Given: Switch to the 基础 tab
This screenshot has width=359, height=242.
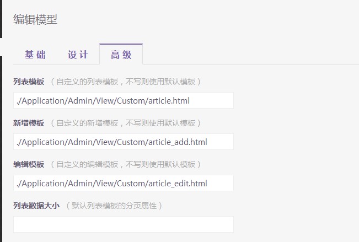Looking at the screenshot, I should coord(35,55).
